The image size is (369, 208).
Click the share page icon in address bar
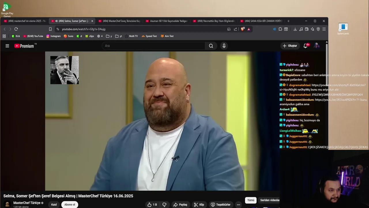pyautogui.click(x=236, y=29)
